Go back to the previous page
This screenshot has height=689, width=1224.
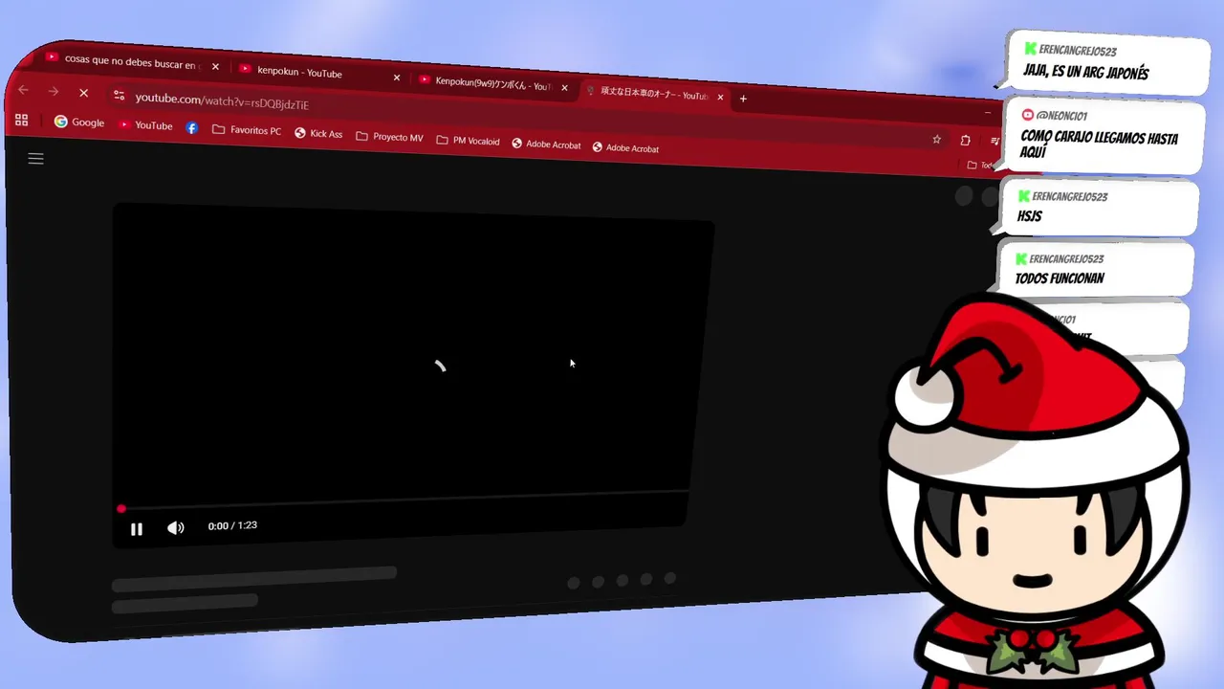[23, 90]
